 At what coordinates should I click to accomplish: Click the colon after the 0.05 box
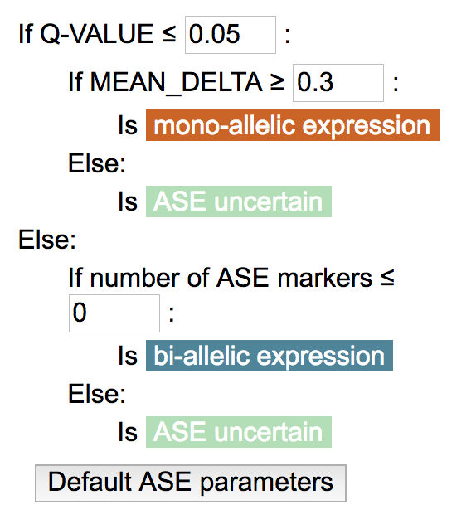[288, 36]
